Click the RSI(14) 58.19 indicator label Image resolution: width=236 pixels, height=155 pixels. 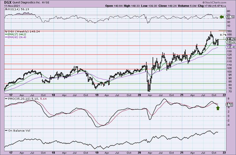(18, 9)
